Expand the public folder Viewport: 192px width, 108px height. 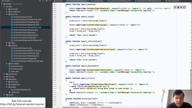(4, 95)
